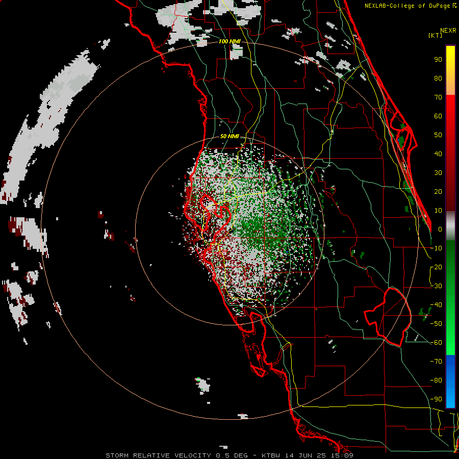Click the -10 scale value
Image resolution: width=459 pixels, height=459 pixels.
[x=436, y=248]
